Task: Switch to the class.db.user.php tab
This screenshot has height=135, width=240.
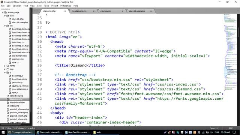Action: 137,11
